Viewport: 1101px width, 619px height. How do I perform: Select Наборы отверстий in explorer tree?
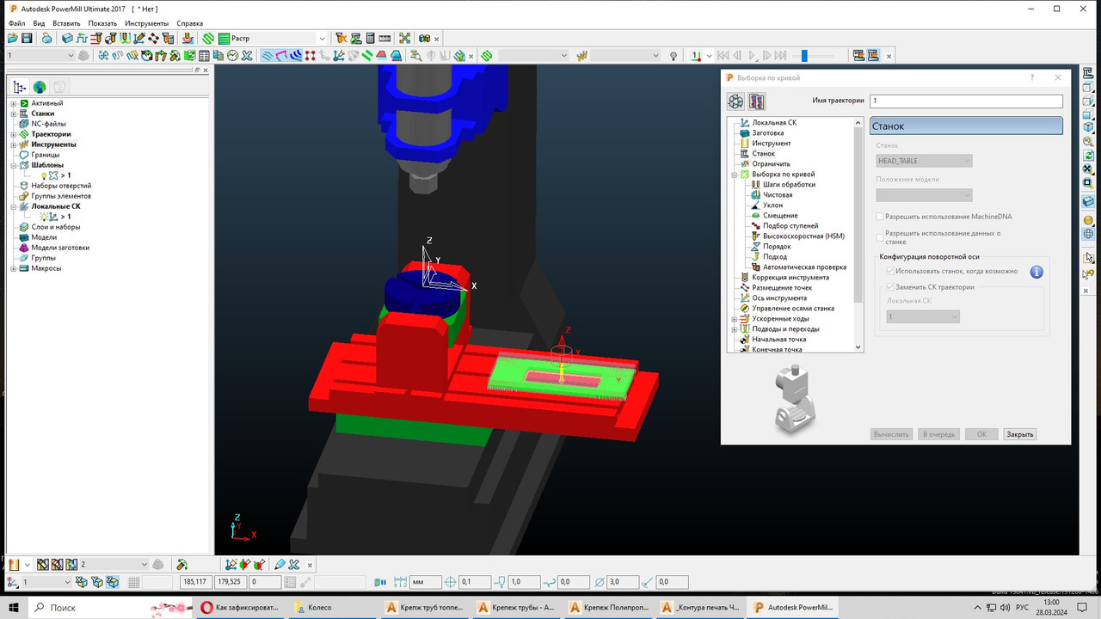pyautogui.click(x=61, y=186)
